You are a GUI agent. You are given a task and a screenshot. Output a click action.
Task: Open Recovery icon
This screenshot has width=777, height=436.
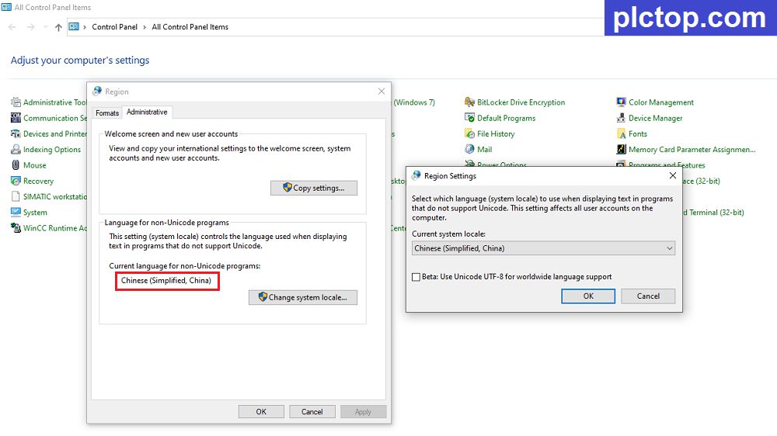[x=16, y=181]
